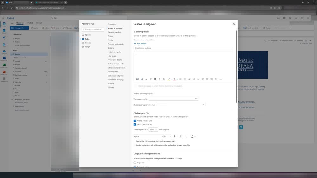The height and width of the screenshot is (178, 317).
Task: Toggle italic in signature editor toolbar
Action: pyautogui.click(x=159, y=79)
